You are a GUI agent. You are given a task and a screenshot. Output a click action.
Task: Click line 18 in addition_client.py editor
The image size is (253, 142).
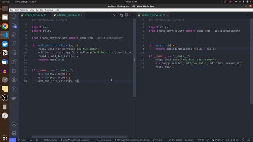pos(58,81)
